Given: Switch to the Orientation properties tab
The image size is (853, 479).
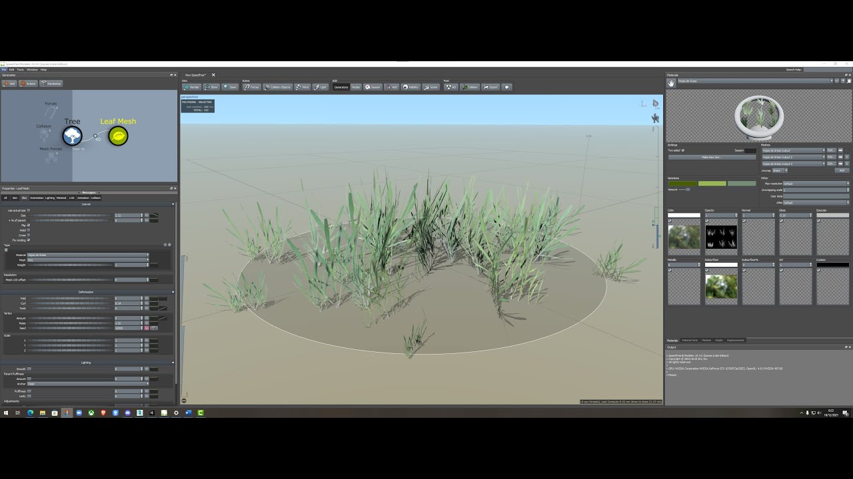Looking at the screenshot, I should (37, 198).
